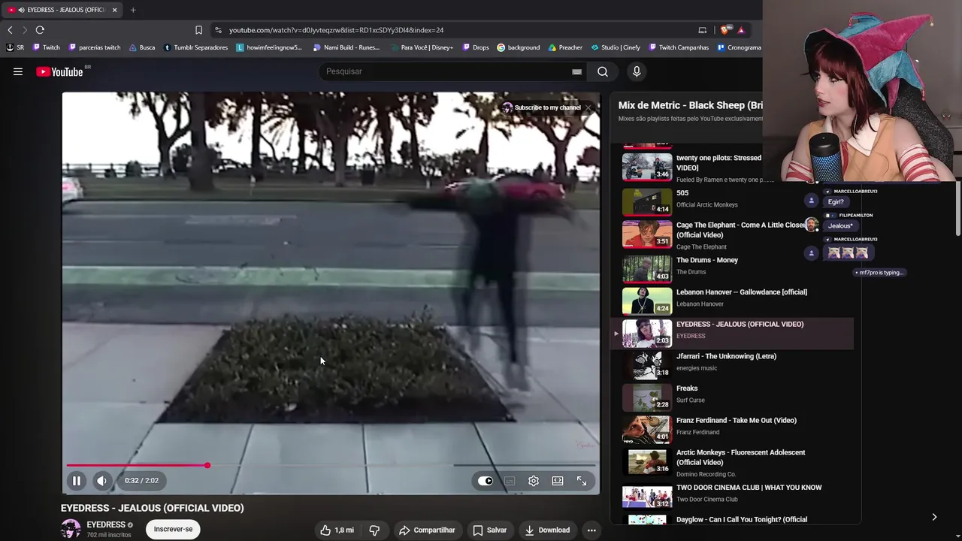This screenshot has width=962, height=541.
Task: Open screen cast icon in address bar
Action: point(703,30)
